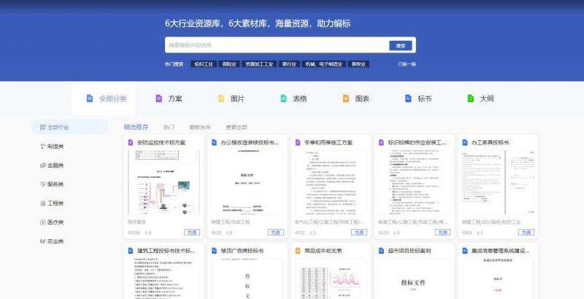Switch to the 大纲 tab
The width and height of the screenshot is (584, 299).
click(x=481, y=98)
